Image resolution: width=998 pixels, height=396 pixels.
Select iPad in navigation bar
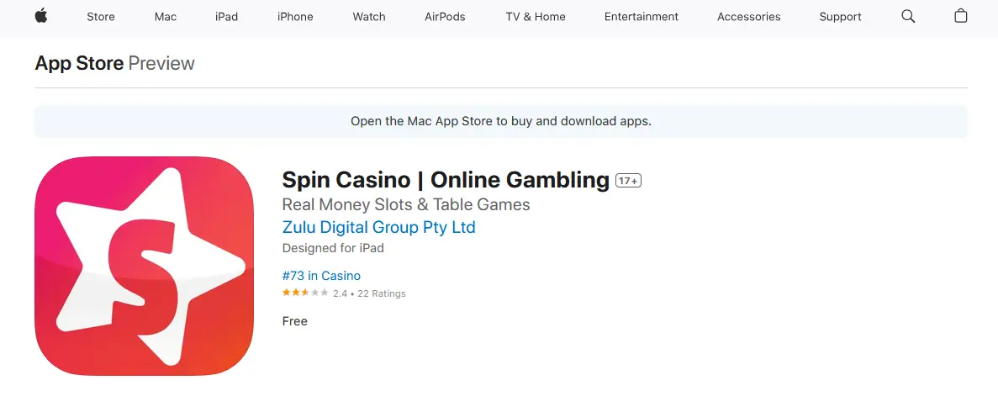pos(226,17)
